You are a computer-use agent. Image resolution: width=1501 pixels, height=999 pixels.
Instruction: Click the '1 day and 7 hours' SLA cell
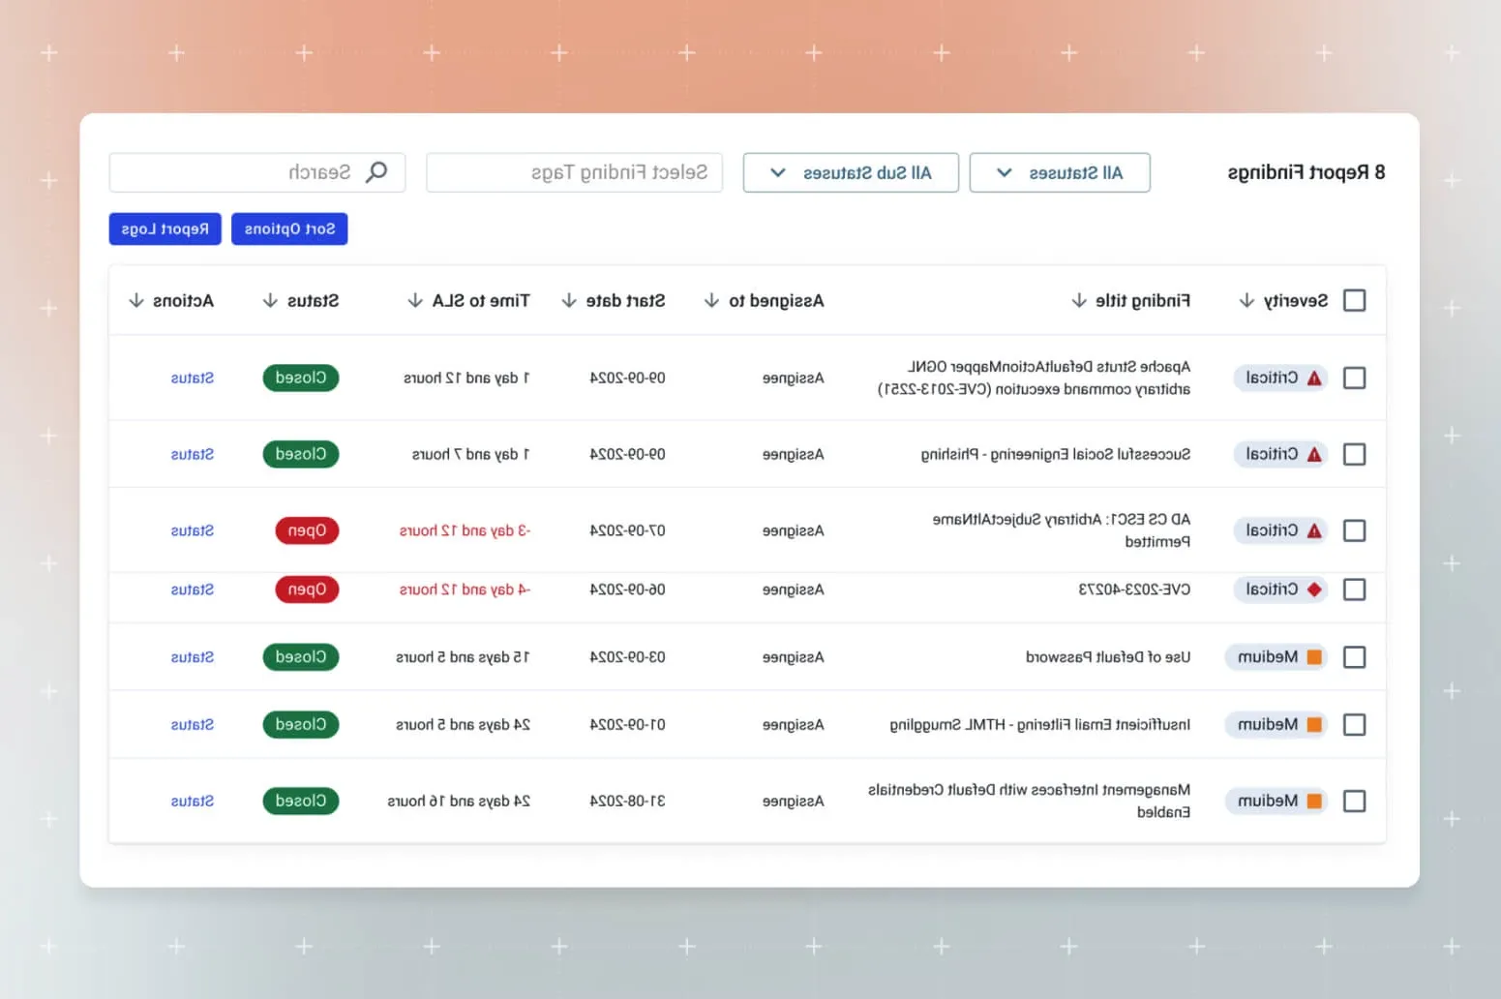pyautogui.click(x=471, y=455)
